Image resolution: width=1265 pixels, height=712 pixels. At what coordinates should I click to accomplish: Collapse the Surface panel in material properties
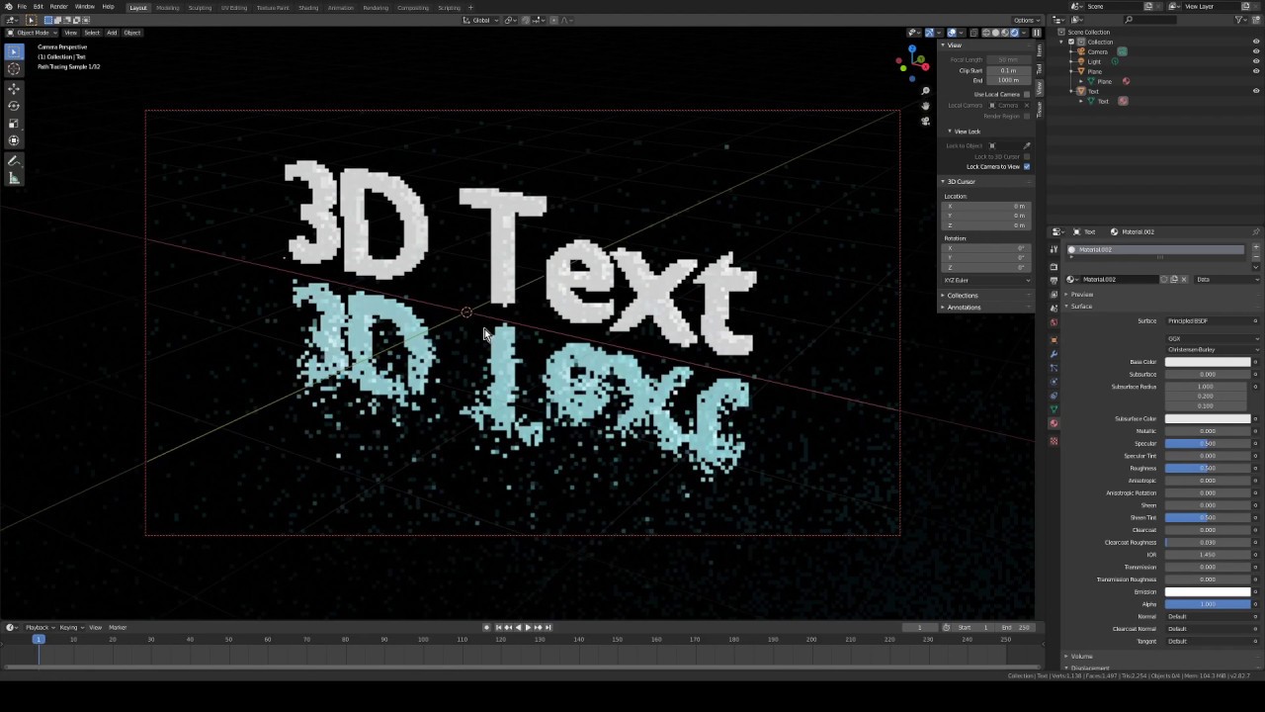tap(1079, 307)
